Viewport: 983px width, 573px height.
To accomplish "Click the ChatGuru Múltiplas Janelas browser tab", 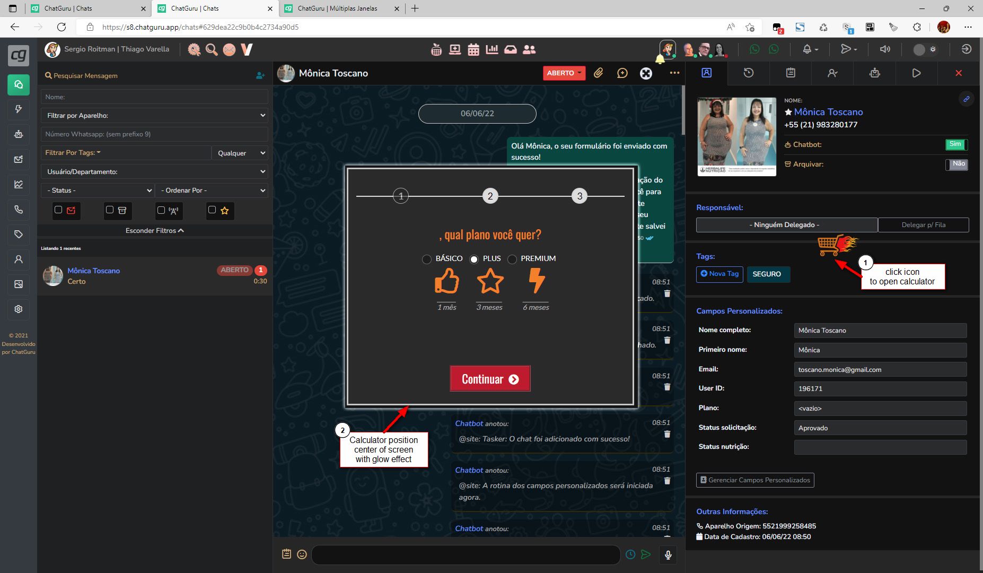I will click(341, 8).
